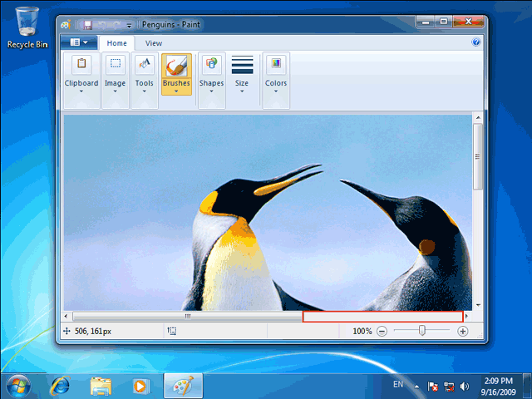
Task: Click the vertical scrollbar thumb
Action: tap(478, 156)
